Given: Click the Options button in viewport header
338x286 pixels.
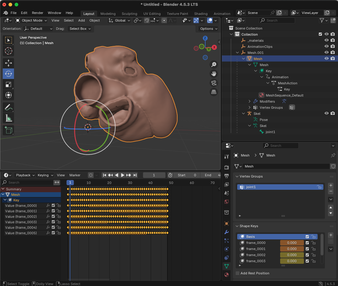Looking at the screenshot, I should tap(209, 29).
